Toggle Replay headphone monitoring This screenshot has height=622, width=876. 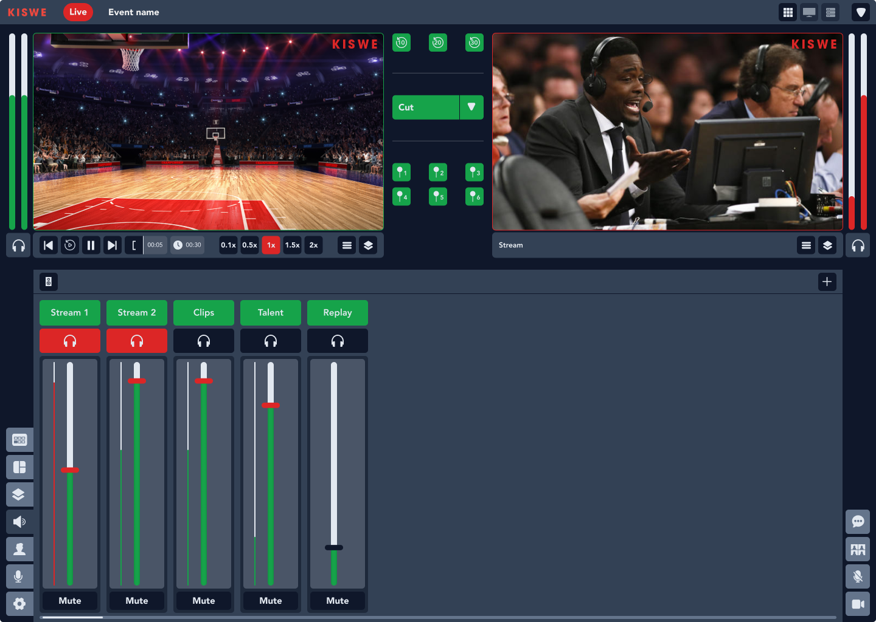[338, 341]
